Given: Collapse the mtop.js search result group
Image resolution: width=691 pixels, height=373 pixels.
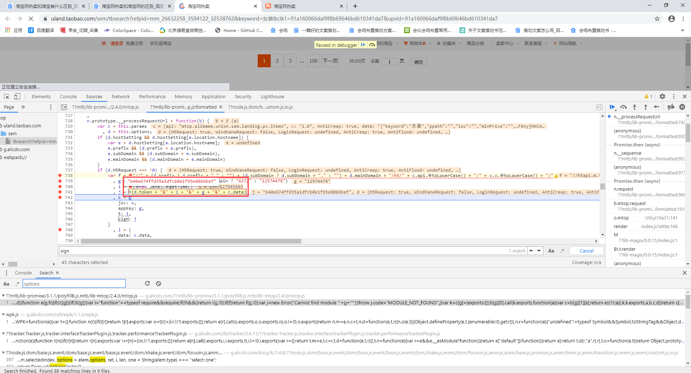Looking at the screenshot, I should coord(3,296).
